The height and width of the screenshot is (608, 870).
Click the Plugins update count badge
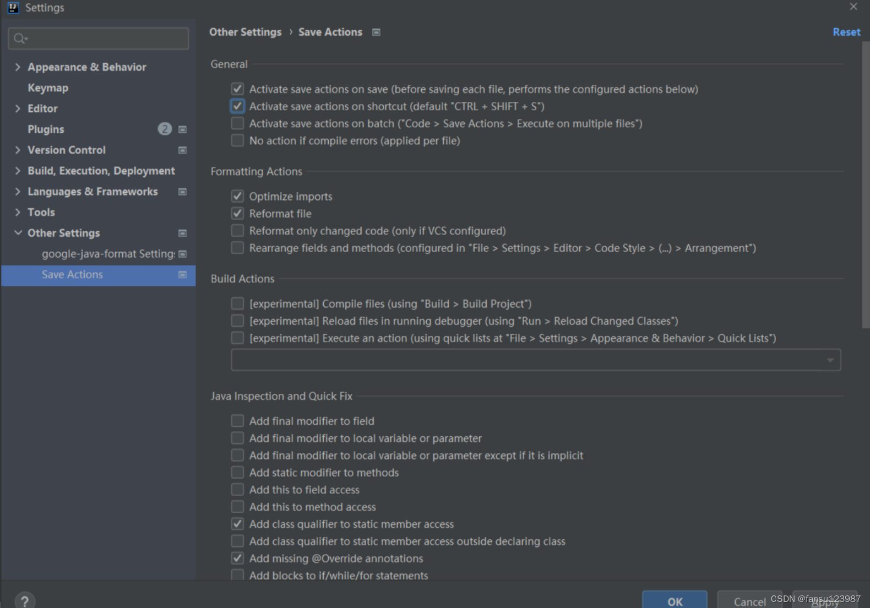tap(165, 129)
